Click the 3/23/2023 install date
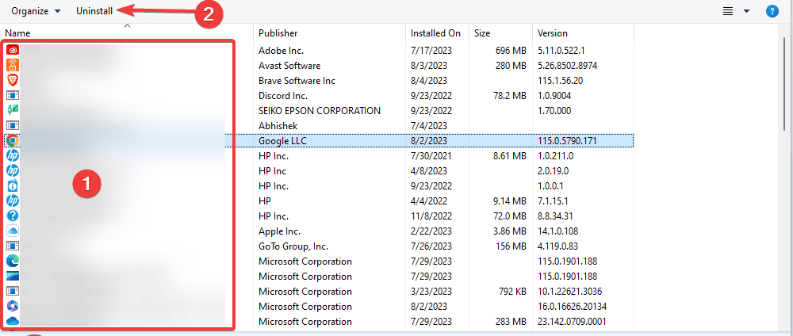Image resolution: width=793 pixels, height=336 pixels. (x=431, y=292)
